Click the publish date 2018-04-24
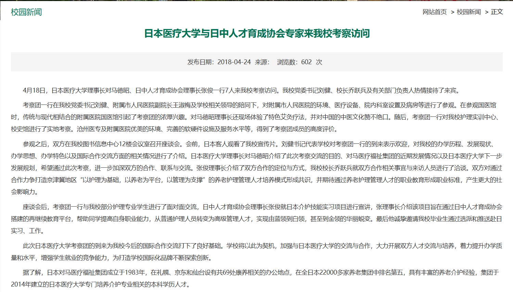This screenshot has height=292, width=513. click(x=234, y=62)
